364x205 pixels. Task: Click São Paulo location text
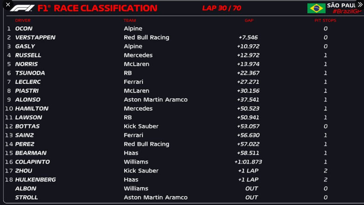tap(344, 5)
